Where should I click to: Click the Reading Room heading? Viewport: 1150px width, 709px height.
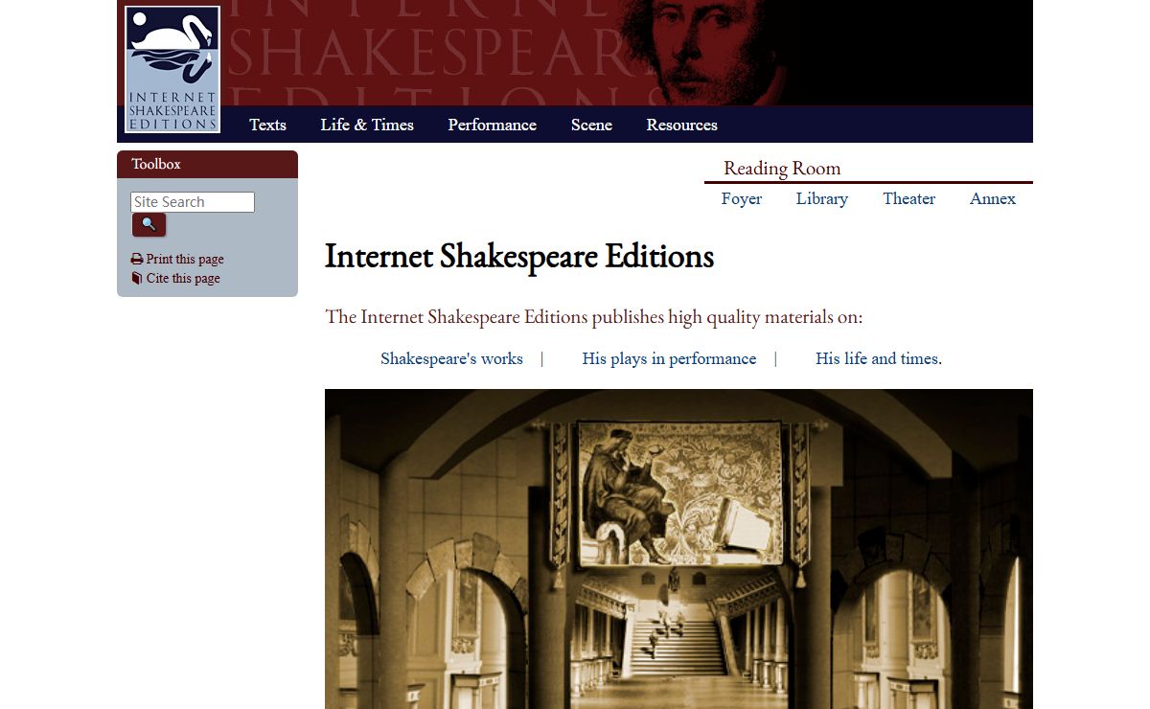coord(782,169)
